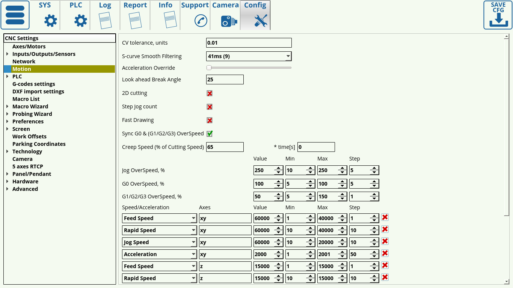Open the main hamburger menu
Screen dimensions: 513x288
[15, 15]
